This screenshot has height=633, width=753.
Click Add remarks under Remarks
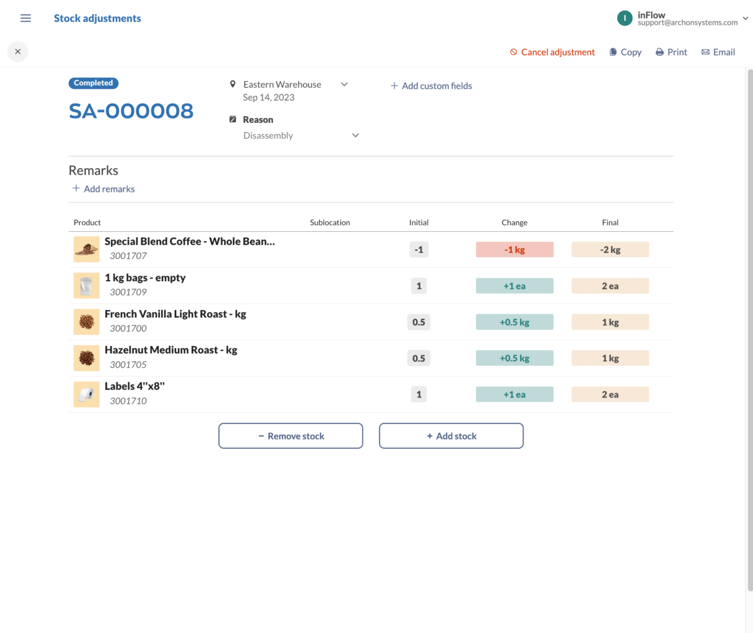[104, 189]
